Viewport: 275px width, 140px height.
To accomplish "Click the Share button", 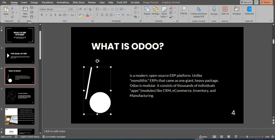I will pyautogui.click(x=266, y=2).
